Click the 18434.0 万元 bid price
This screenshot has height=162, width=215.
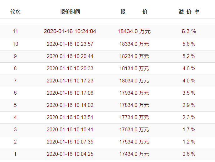coord(134,31)
